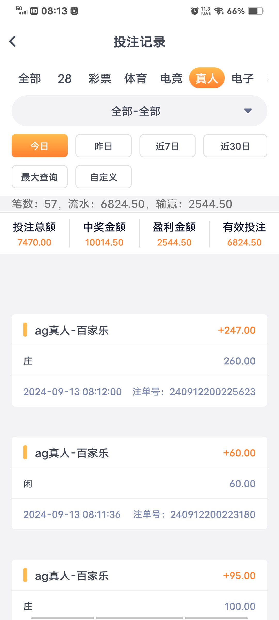The width and height of the screenshot is (279, 620).
Task: Tap the back arrow icon
Action: [13, 41]
